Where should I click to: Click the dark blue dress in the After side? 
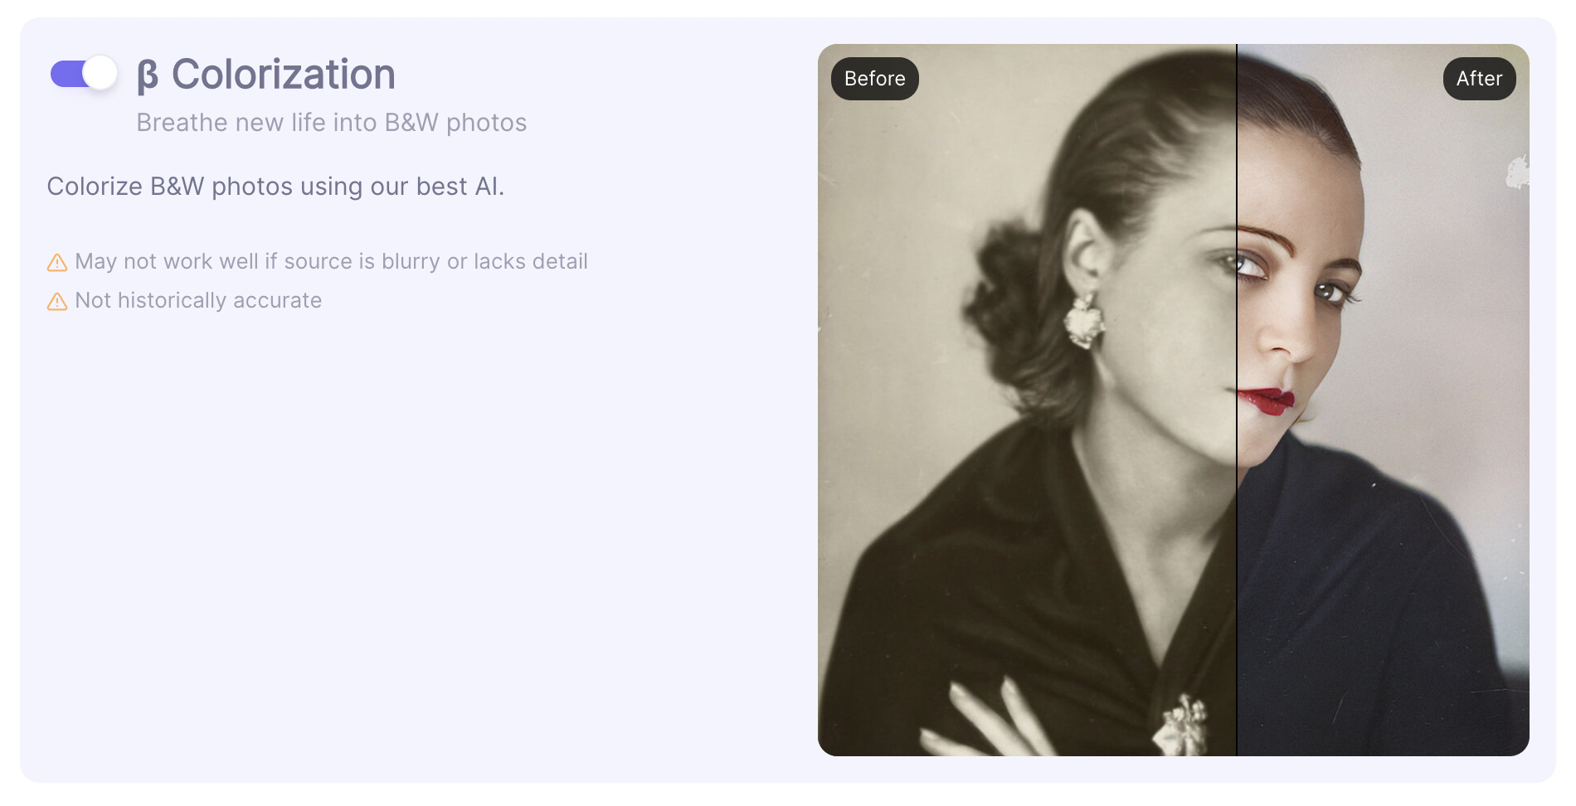(x=1369, y=597)
